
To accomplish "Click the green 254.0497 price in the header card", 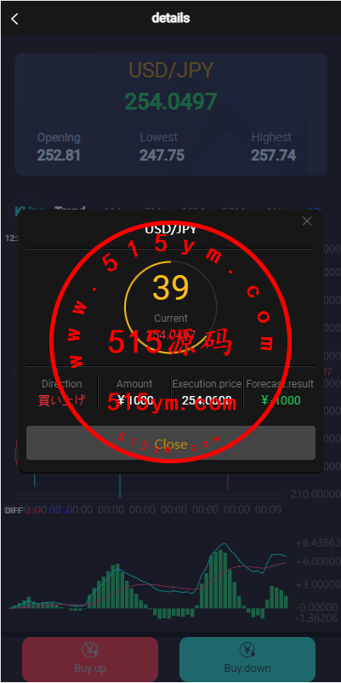I will tap(170, 101).
